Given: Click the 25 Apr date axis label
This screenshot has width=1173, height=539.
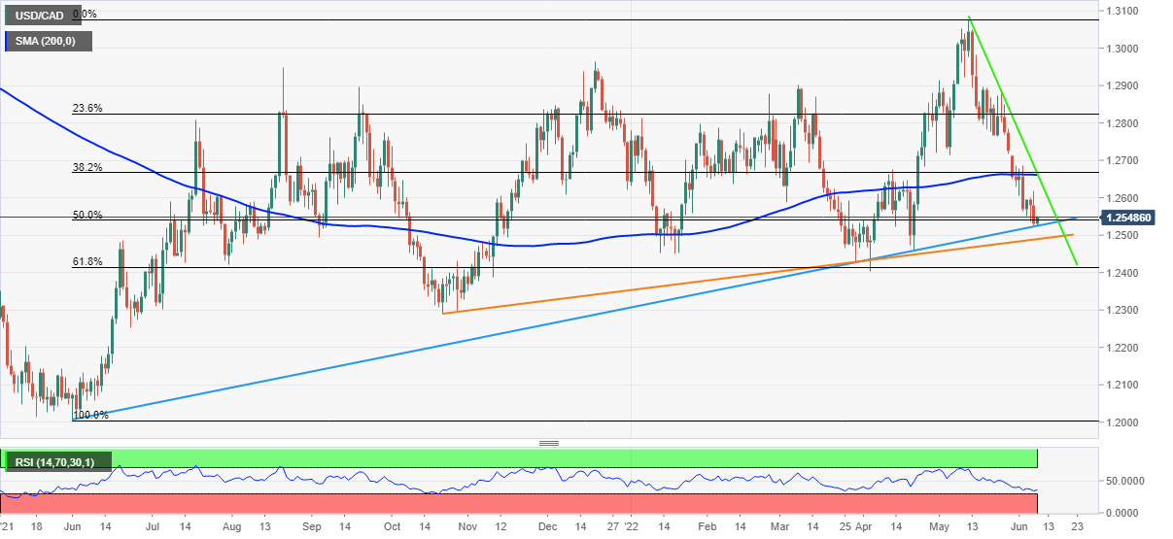Looking at the screenshot, I should [858, 526].
